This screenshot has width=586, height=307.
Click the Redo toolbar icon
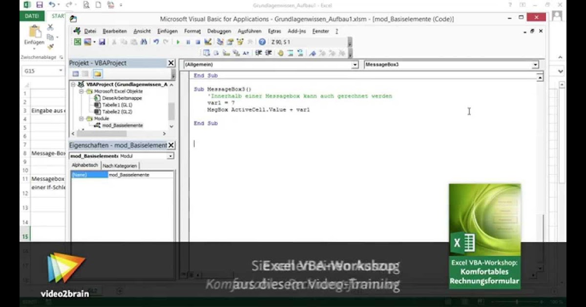[x=166, y=42]
